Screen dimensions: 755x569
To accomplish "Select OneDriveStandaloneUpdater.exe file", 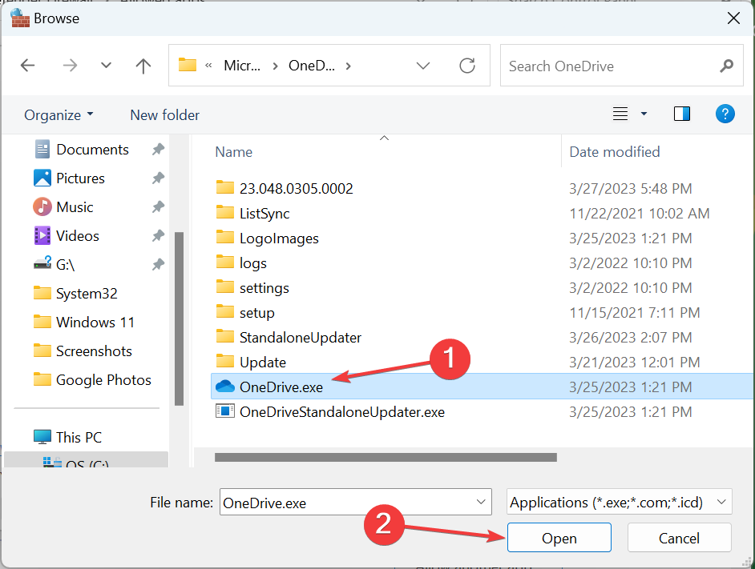I will (x=342, y=412).
